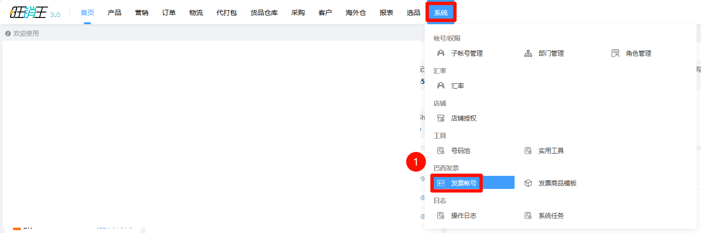701x233 pixels.
Task: Click the 实用工具 icon
Action: click(x=528, y=151)
